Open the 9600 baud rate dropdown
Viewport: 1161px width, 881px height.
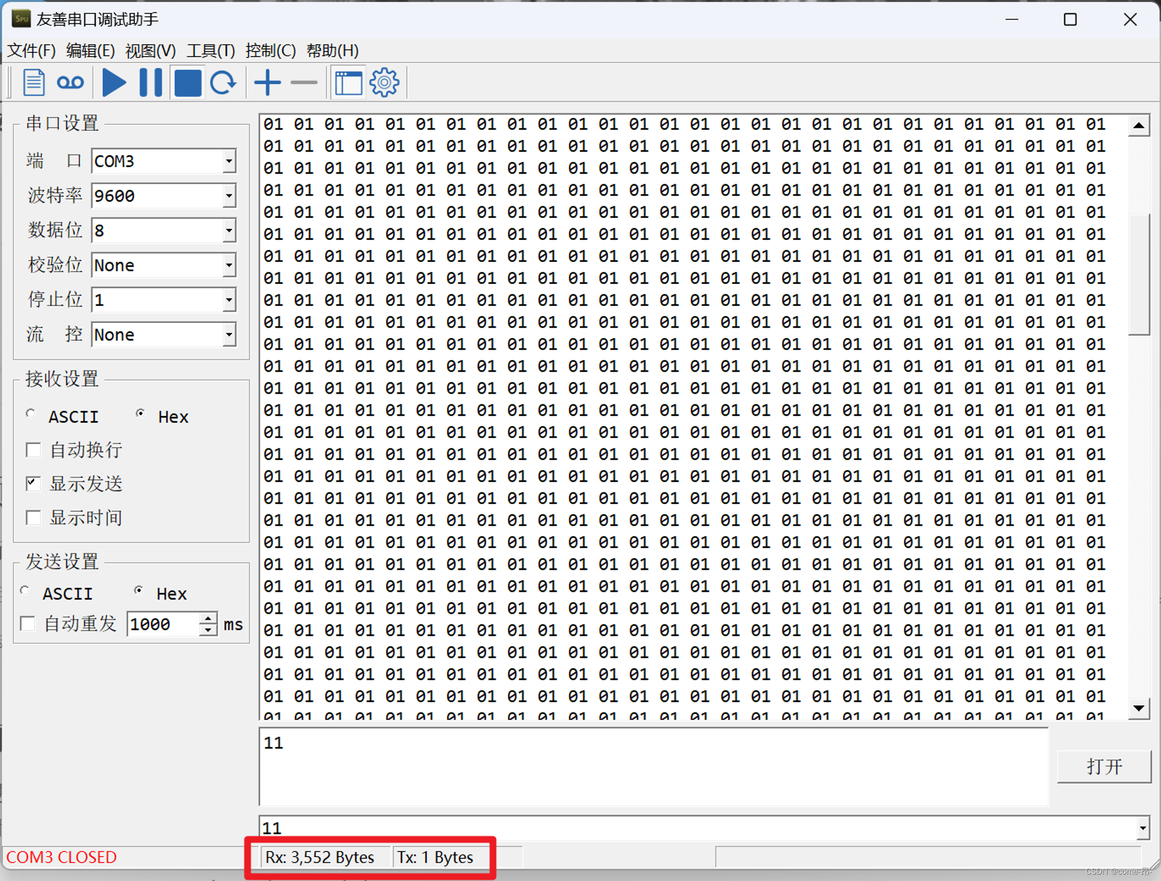coord(229,196)
